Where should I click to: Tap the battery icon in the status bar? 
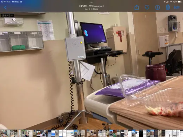pyautogui.click(x=180, y=2)
